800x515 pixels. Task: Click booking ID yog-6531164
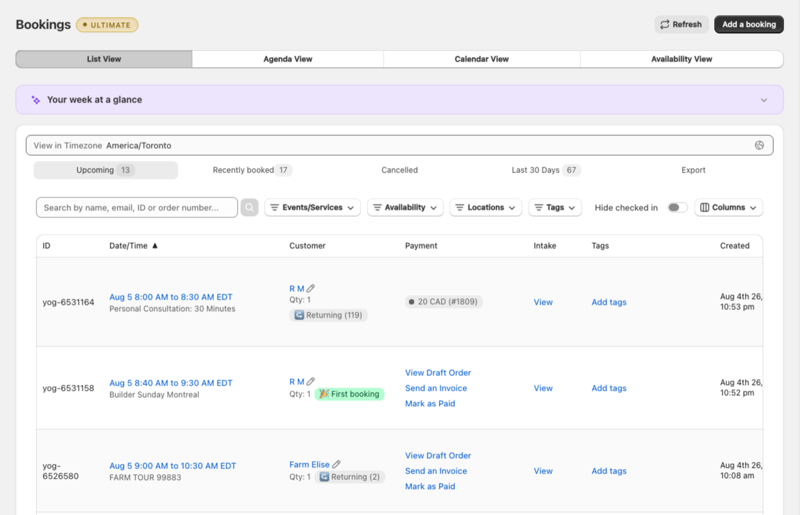(68, 302)
